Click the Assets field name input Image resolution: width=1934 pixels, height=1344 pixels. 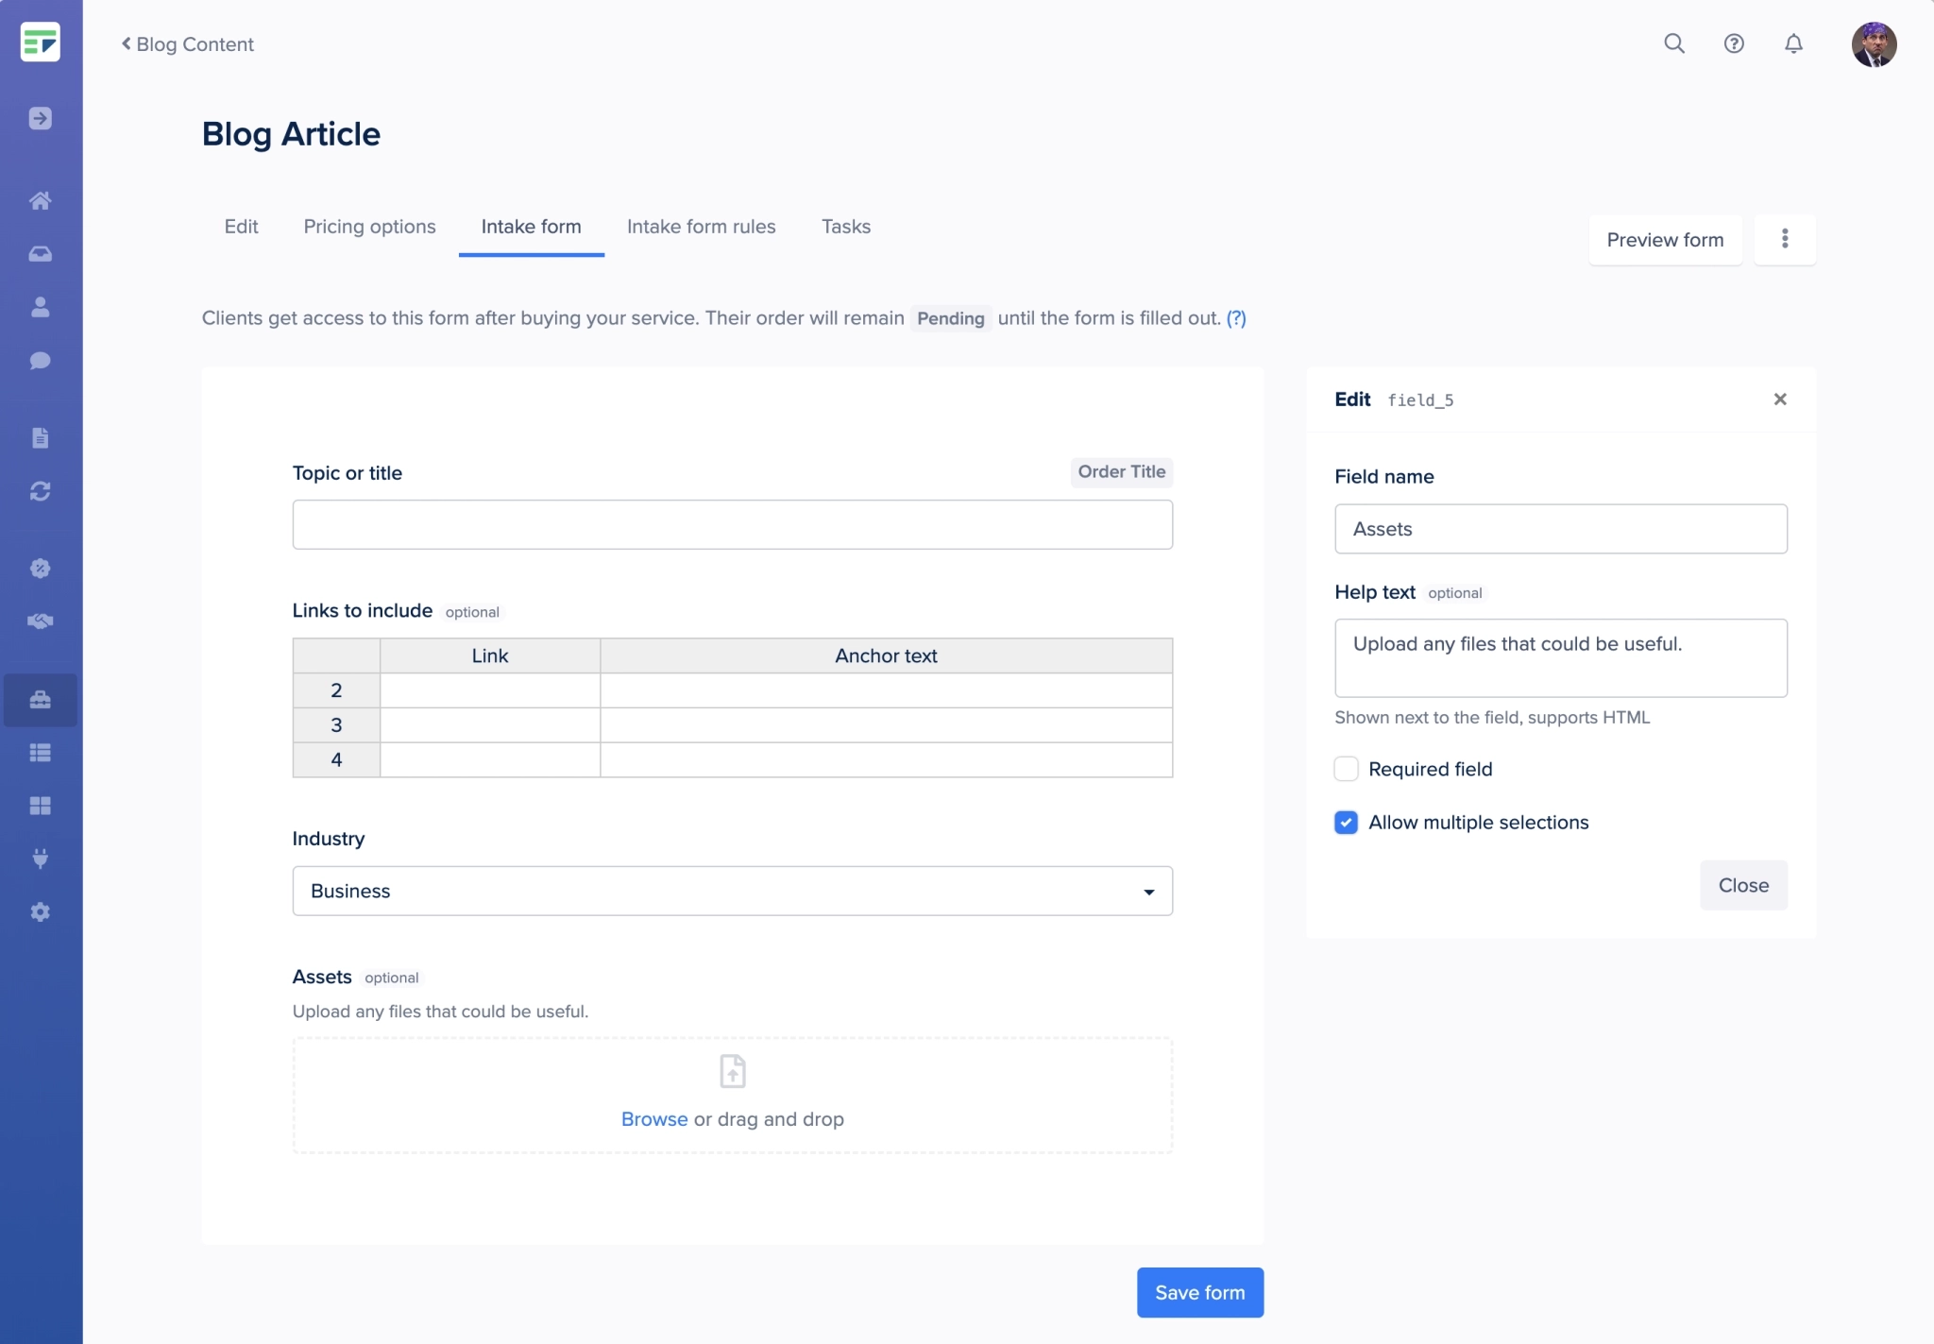coord(1560,529)
